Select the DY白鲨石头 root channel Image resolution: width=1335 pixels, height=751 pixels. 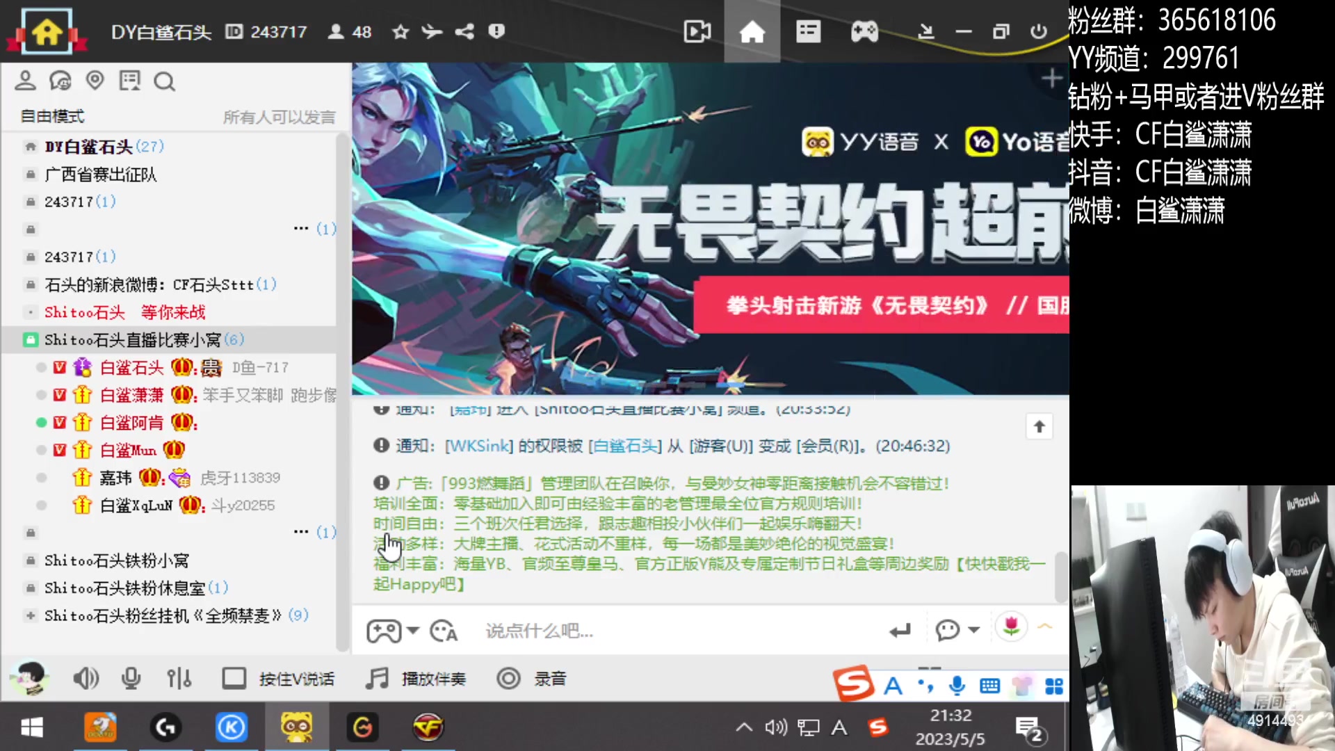pos(88,147)
